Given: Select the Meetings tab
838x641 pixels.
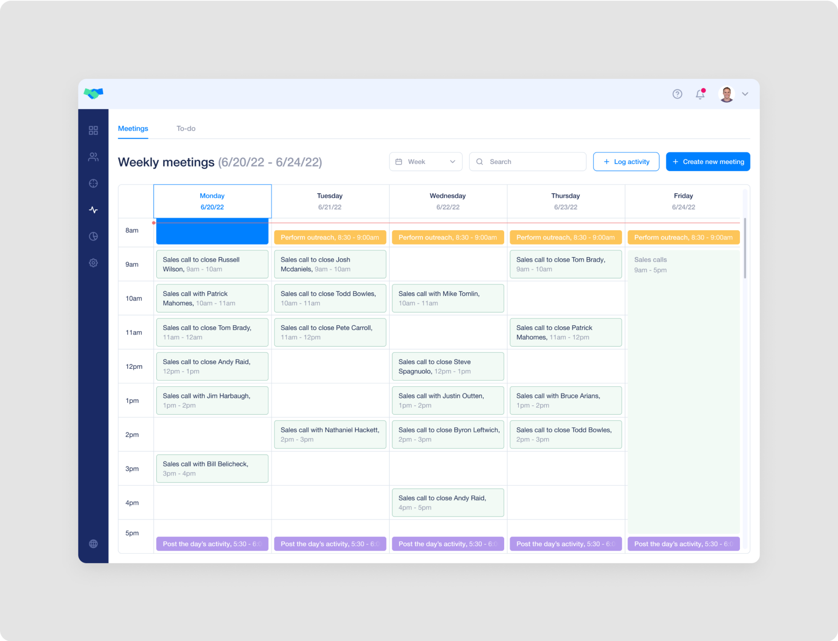Looking at the screenshot, I should (x=133, y=128).
